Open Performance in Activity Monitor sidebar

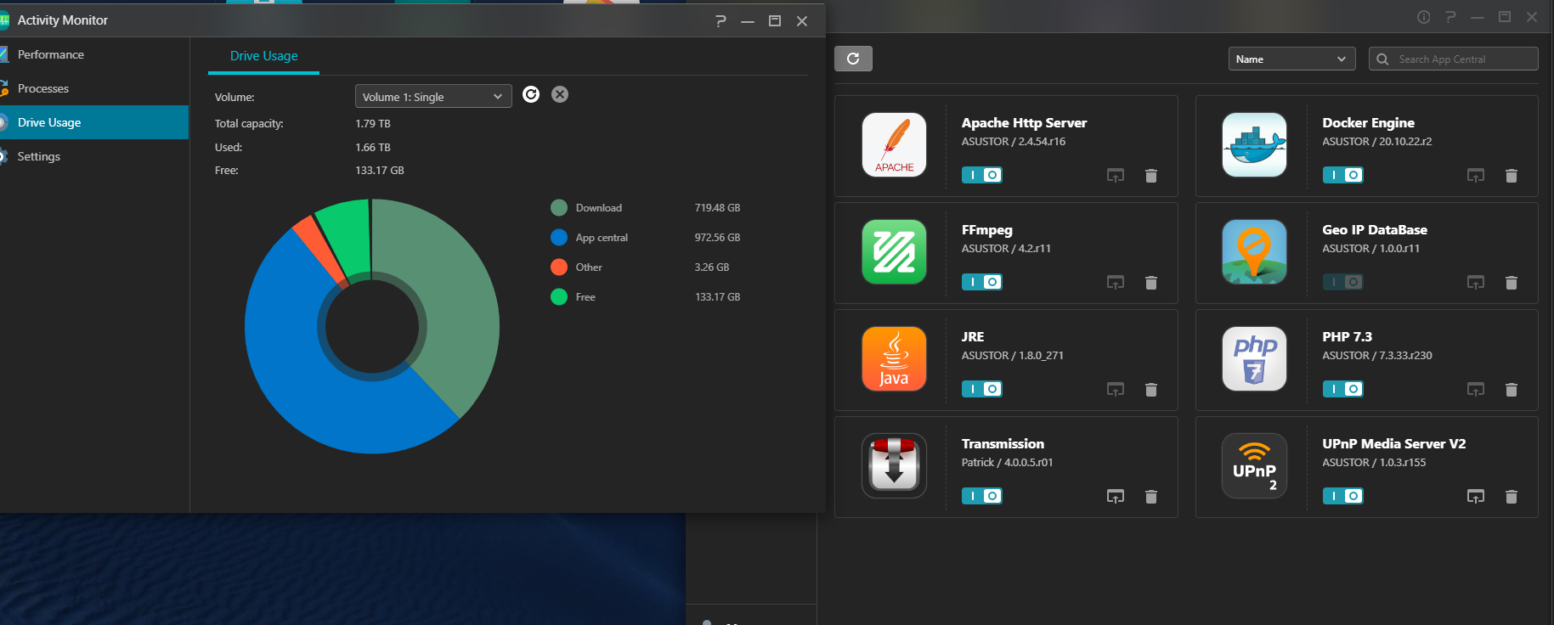pos(94,54)
